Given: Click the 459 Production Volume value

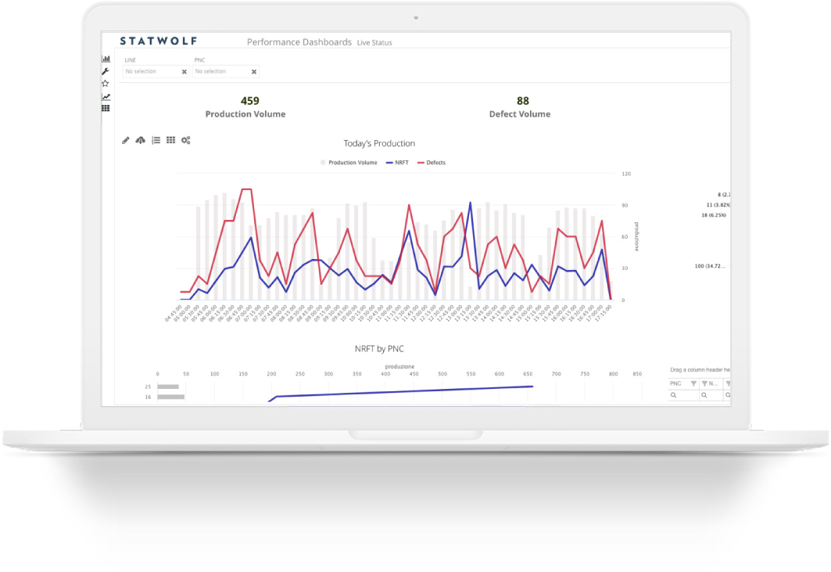Looking at the screenshot, I should tap(249, 101).
